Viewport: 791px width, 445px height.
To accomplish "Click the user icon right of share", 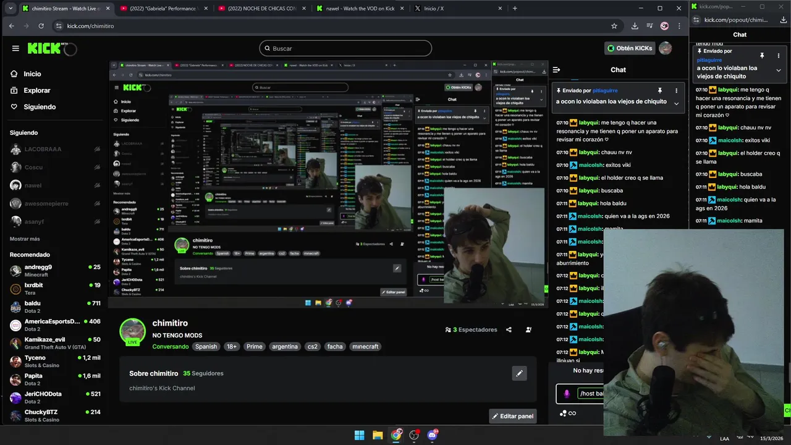I will [528, 330].
